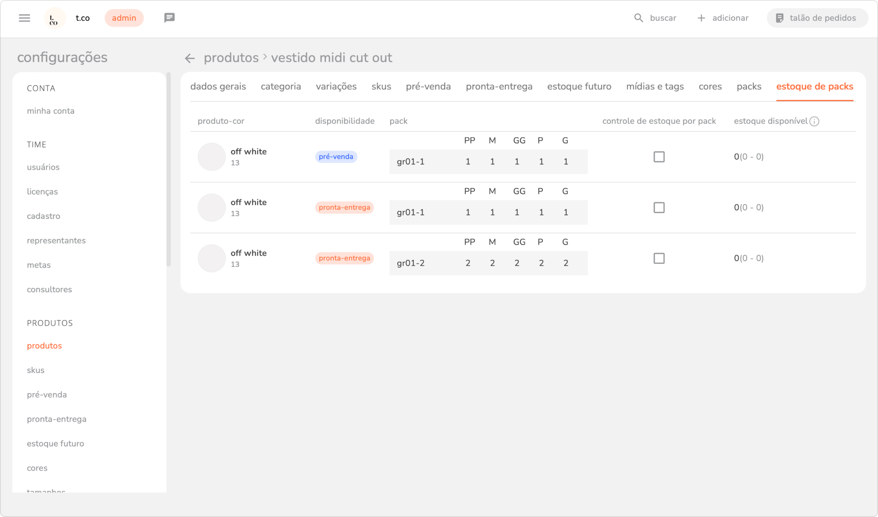Click the produtos breadcrumb link
The height and width of the screenshot is (517, 878).
pos(231,58)
